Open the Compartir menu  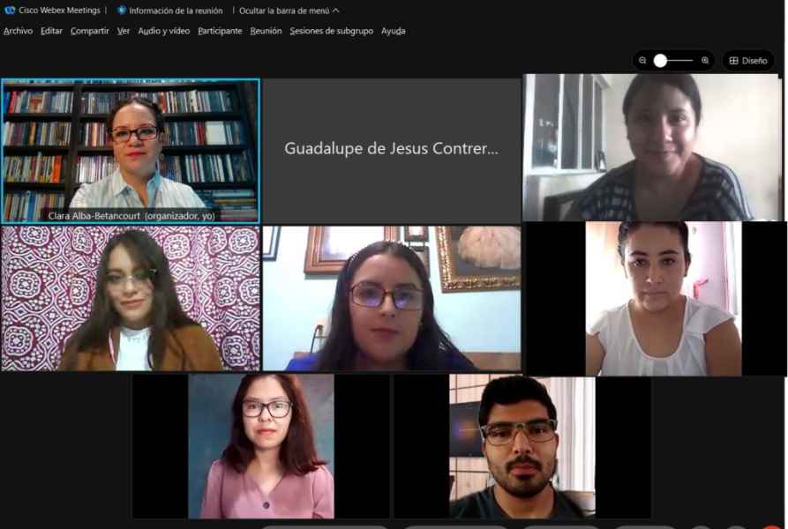pos(89,31)
